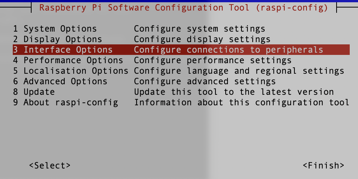
Task: Click number 1 beside System Options
Action: tap(15, 29)
